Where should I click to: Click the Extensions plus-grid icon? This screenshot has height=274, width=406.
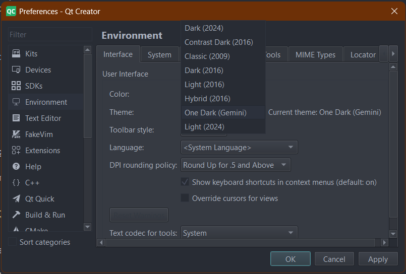click(16, 150)
